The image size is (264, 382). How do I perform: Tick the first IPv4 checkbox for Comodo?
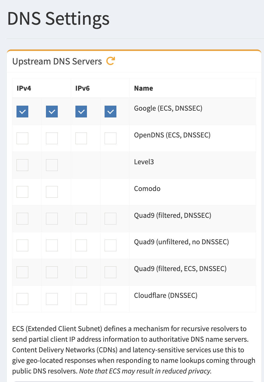click(x=22, y=192)
